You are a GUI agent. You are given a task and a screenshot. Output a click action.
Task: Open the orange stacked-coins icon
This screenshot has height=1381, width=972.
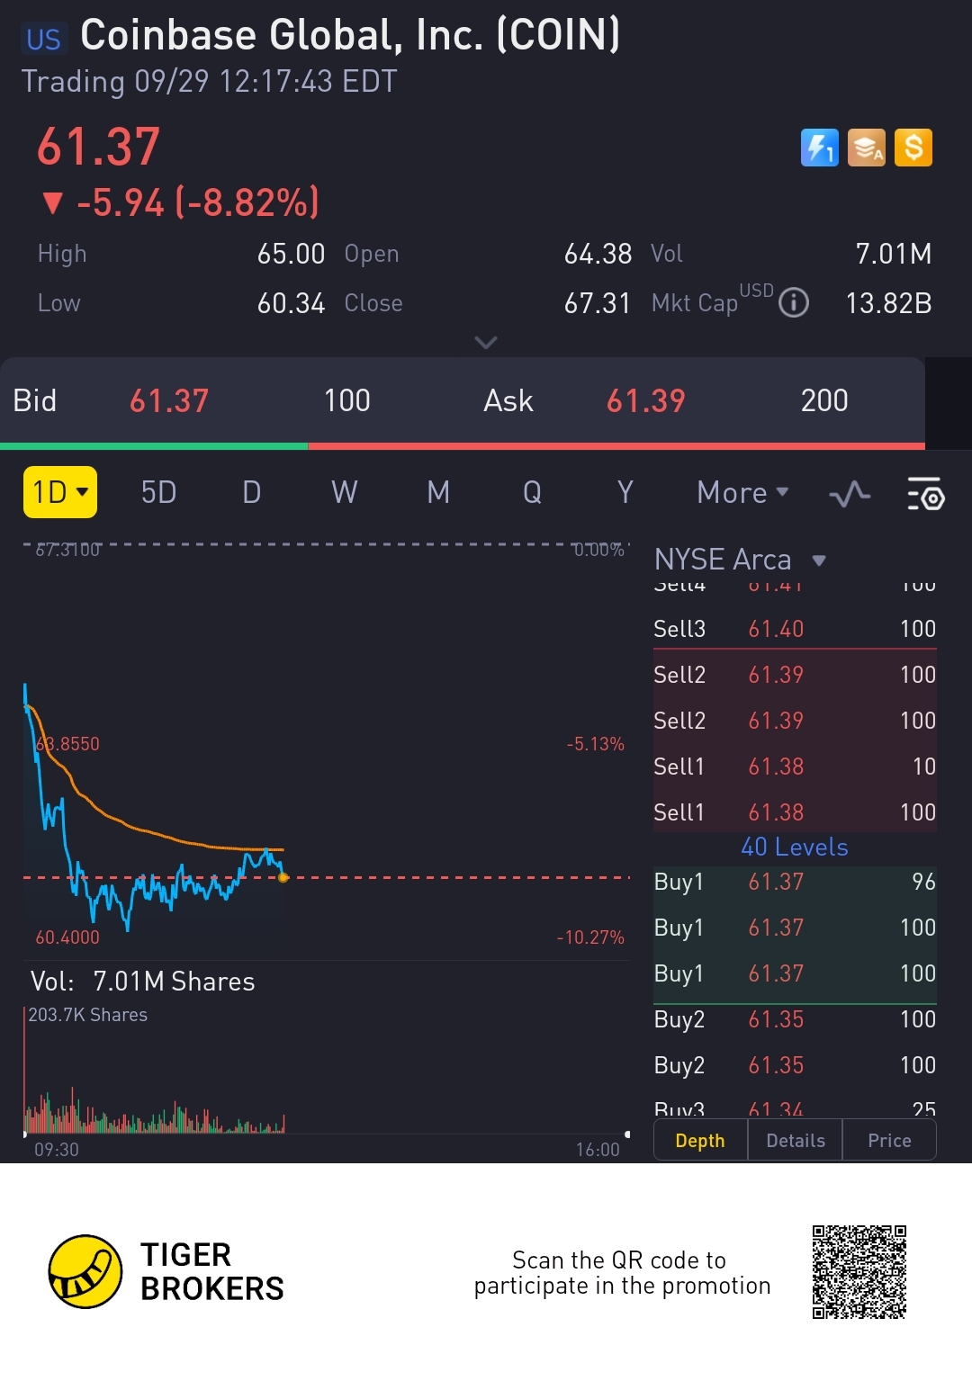[866, 148]
